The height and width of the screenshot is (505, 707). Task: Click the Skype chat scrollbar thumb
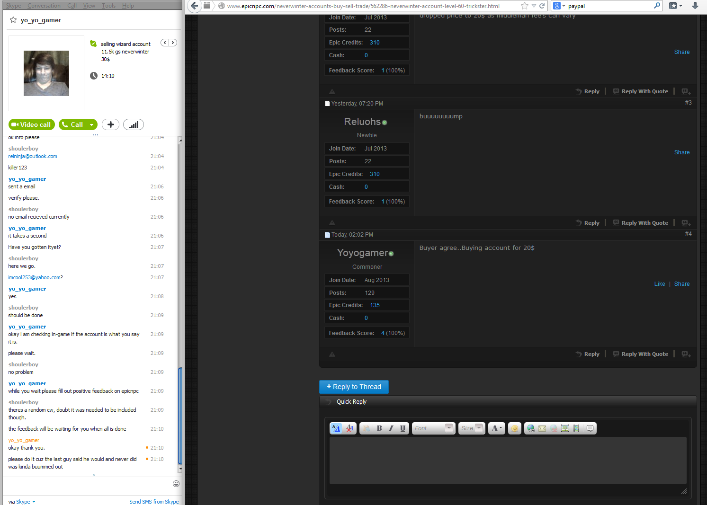[180, 415]
